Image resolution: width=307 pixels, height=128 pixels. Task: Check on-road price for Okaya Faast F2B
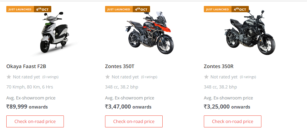pos(35,121)
